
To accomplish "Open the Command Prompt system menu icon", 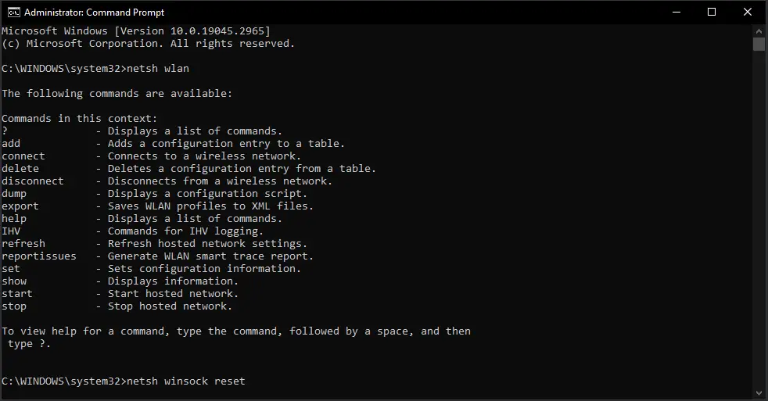I will pos(14,13).
